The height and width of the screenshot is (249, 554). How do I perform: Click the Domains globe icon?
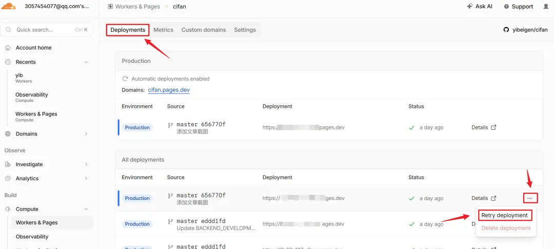[8, 134]
